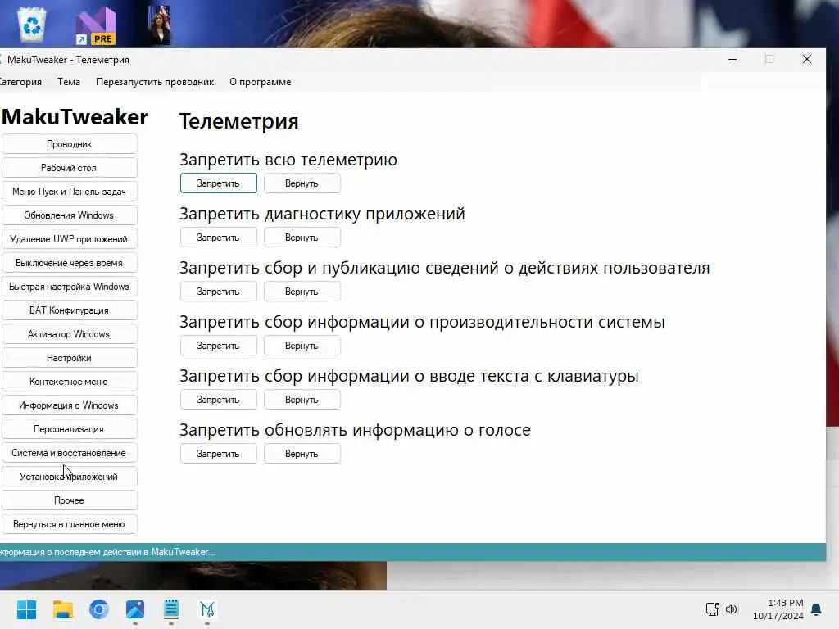Open volume control in the system tray
This screenshot has width=839, height=629.
732,609
